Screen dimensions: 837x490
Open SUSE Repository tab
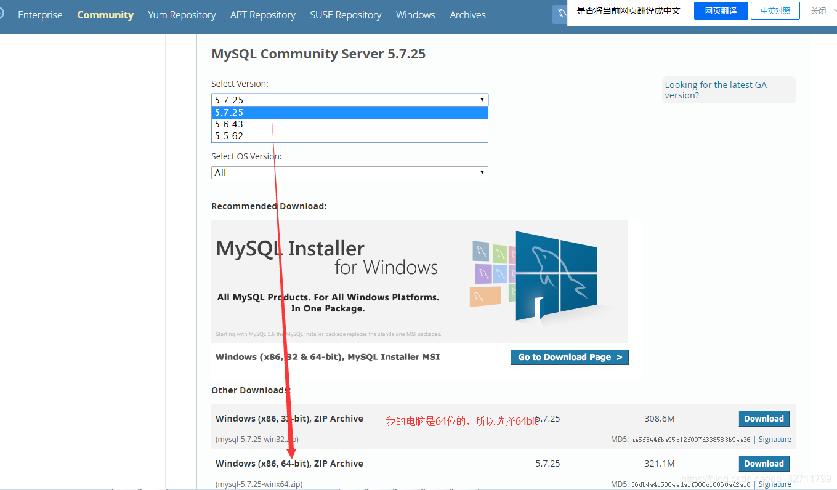click(x=346, y=15)
